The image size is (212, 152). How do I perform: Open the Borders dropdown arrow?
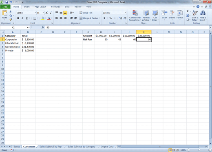tap(38, 18)
